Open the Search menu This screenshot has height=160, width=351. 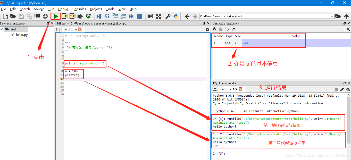pyautogui.click(x=25, y=9)
